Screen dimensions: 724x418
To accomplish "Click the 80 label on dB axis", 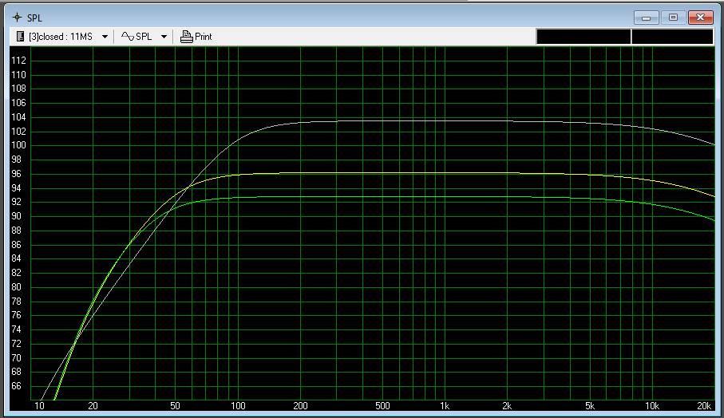I will click(16, 287).
